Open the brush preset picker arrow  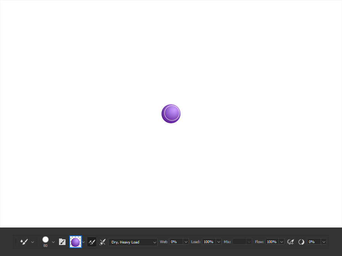[x=53, y=242]
